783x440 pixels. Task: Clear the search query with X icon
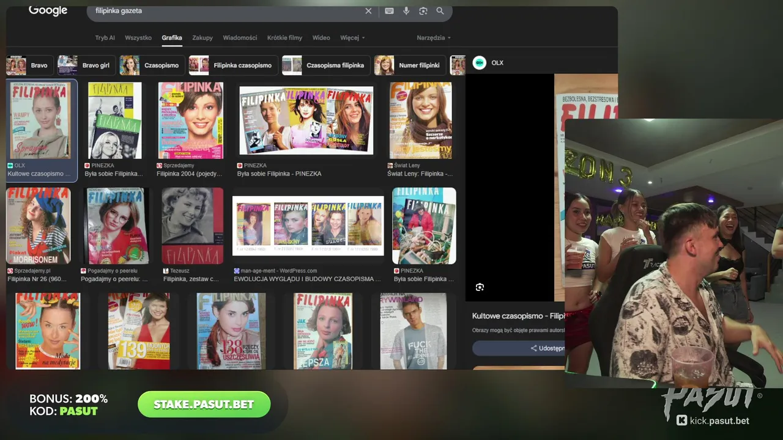[x=368, y=11]
